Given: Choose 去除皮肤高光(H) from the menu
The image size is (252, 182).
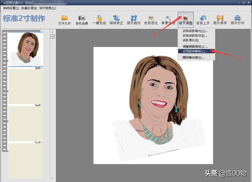Looking at the screenshot, I should [195, 31].
